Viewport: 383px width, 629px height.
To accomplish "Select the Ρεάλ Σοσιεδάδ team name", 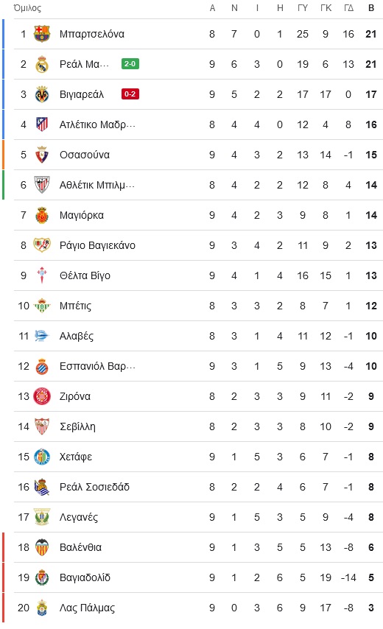I will click(x=95, y=487).
